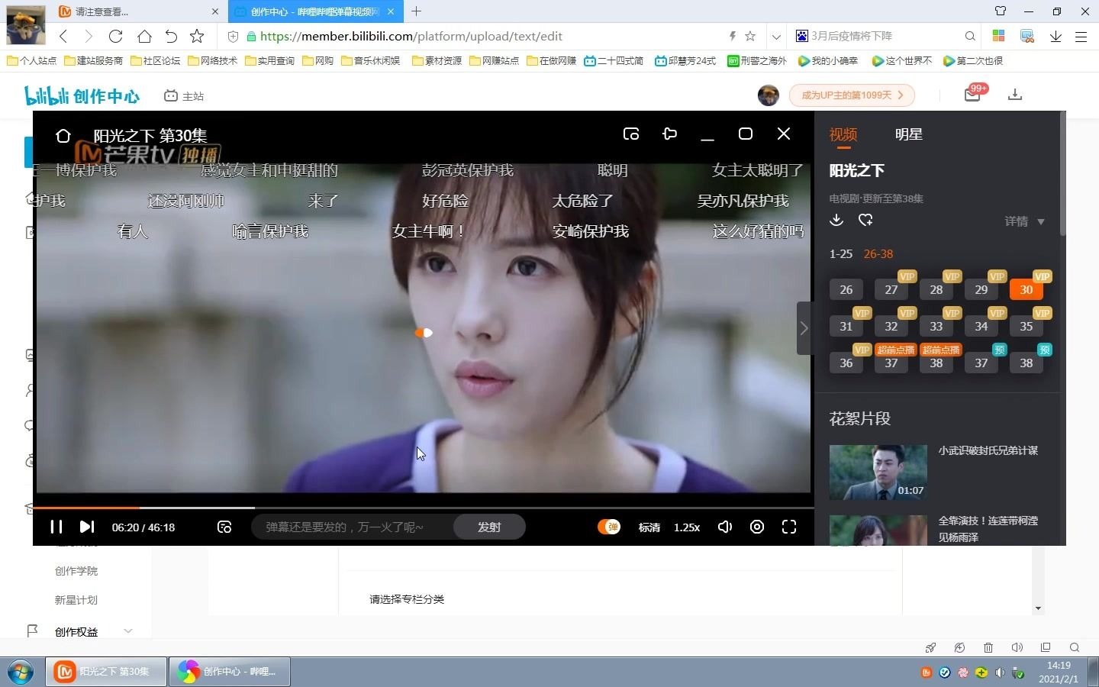
Task: Pin the player window on top
Action: coord(670,134)
